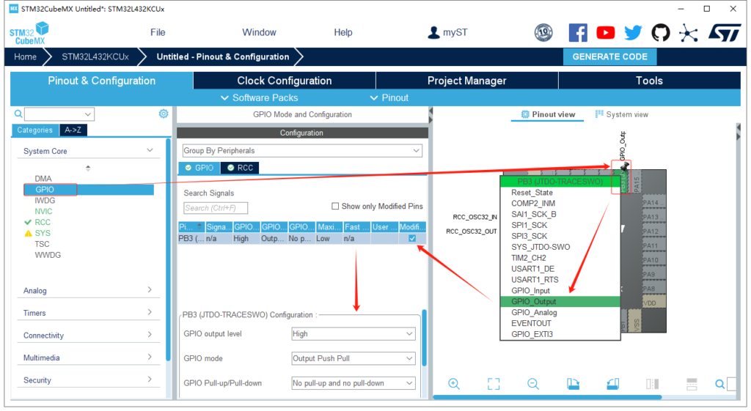Rotate the chip counter-clockwise icon

pos(612,384)
